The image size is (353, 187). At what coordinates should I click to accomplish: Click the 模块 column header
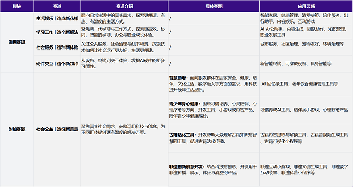(17, 6)
